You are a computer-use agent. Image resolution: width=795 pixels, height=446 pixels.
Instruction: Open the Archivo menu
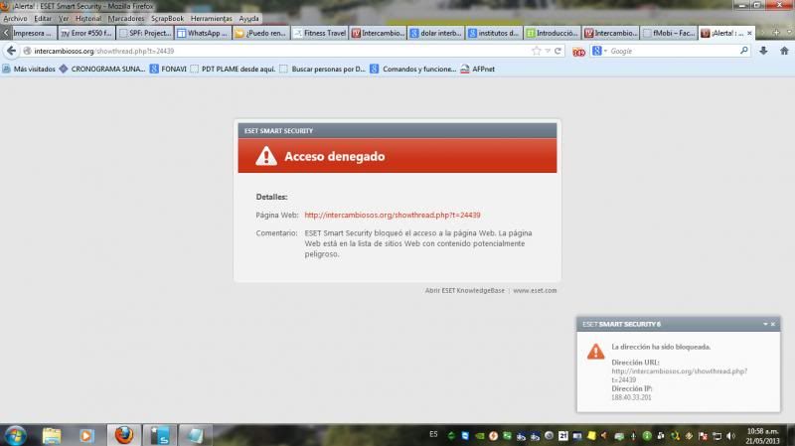pyautogui.click(x=15, y=18)
